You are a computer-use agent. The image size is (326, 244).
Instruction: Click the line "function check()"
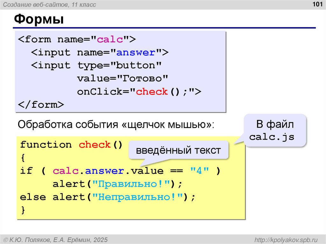click(x=71, y=145)
